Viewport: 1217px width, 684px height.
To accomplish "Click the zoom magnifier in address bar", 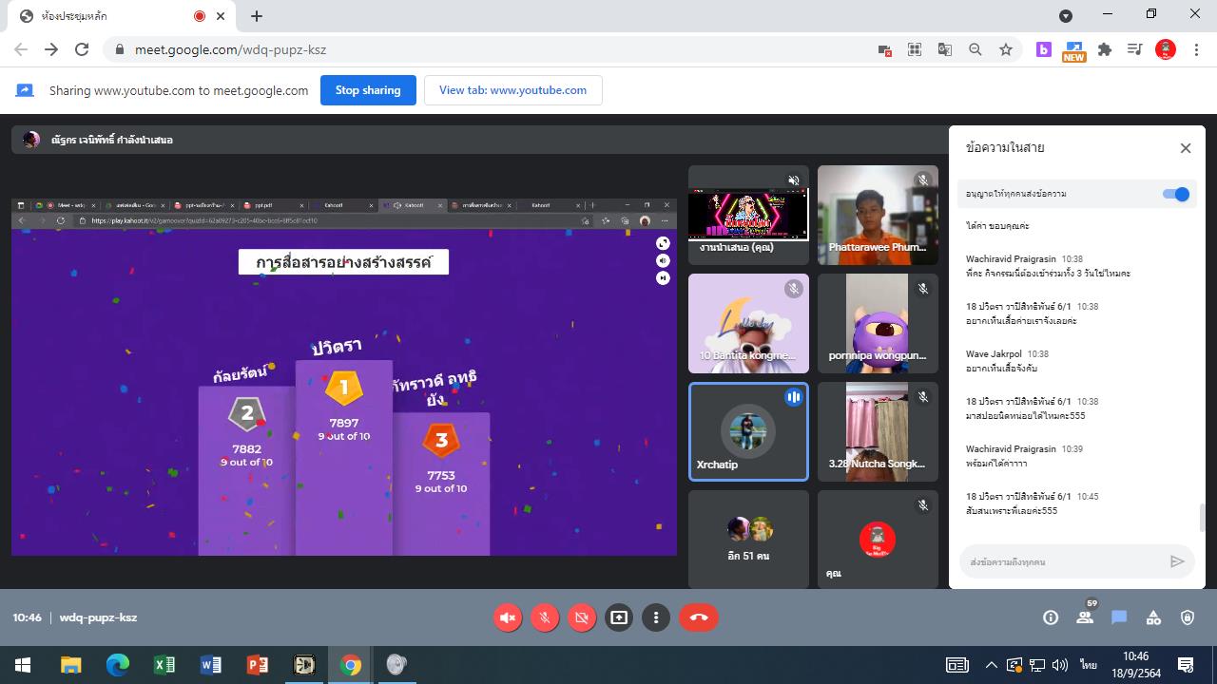I will pos(976,49).
